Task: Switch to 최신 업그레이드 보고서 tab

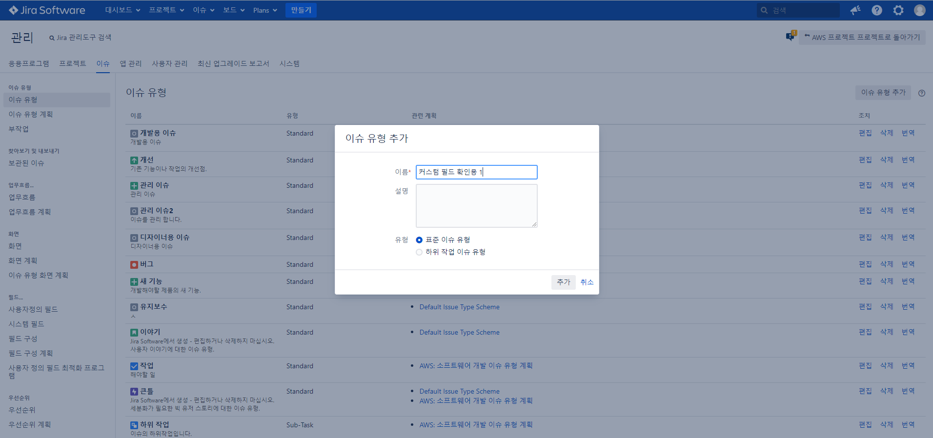Action: tap(233, 64)
